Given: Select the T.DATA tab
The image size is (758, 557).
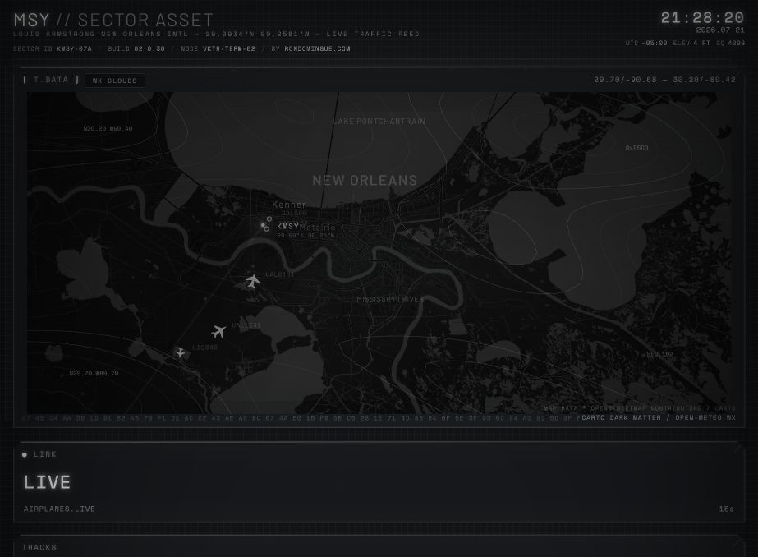Looking at the screenshot, I should tap(51, 80).
